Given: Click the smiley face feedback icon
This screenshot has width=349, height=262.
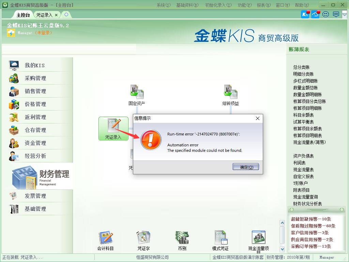Looking at the screenshot, I should click(x=325, y=15).
